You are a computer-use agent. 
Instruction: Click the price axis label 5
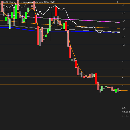click(x=123, y=86)
